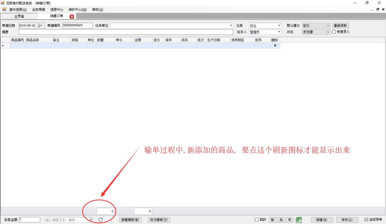Click the 成本 column header

189,40
